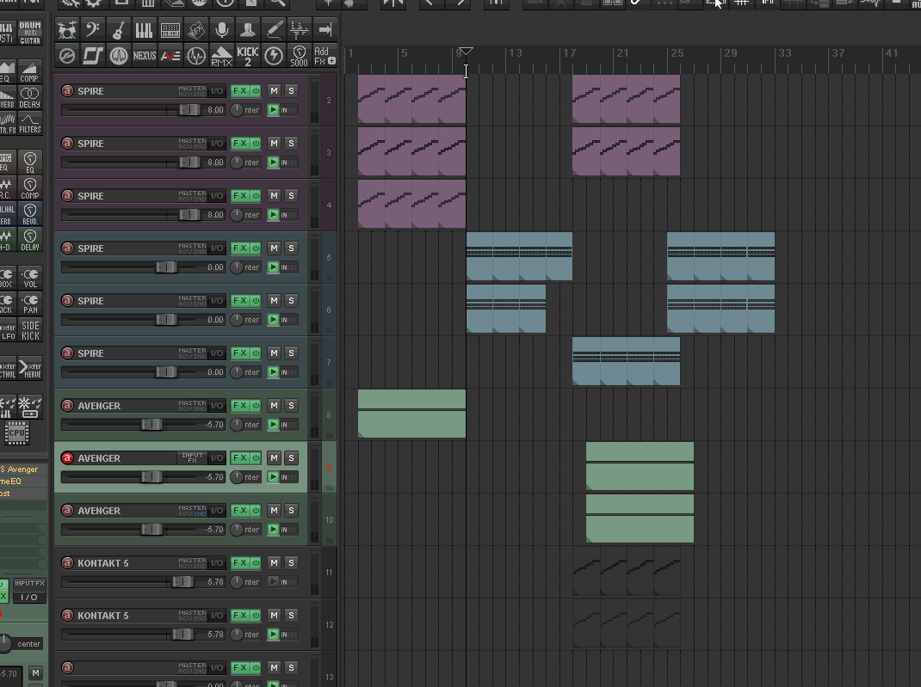Click the lightning bolt circle icon
The height and width of the screenshot is (687, 921).
(273, 56)
